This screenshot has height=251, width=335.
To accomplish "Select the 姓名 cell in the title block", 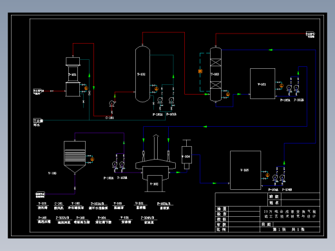I will click(x=274, y=203).
